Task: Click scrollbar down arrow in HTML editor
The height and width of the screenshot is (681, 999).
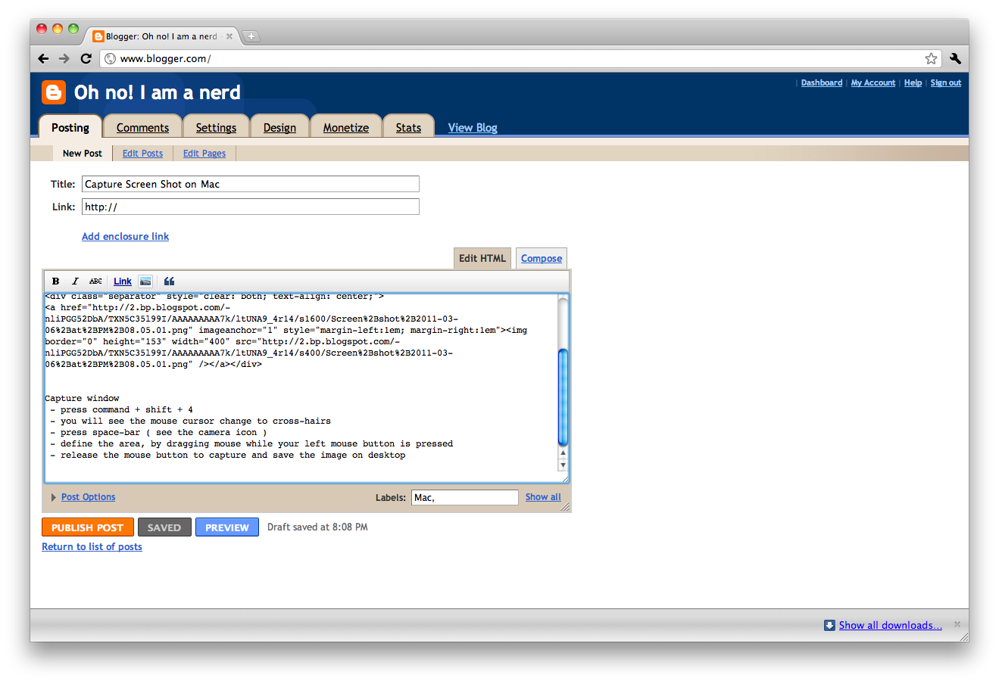Action: (x=563, y=465)
